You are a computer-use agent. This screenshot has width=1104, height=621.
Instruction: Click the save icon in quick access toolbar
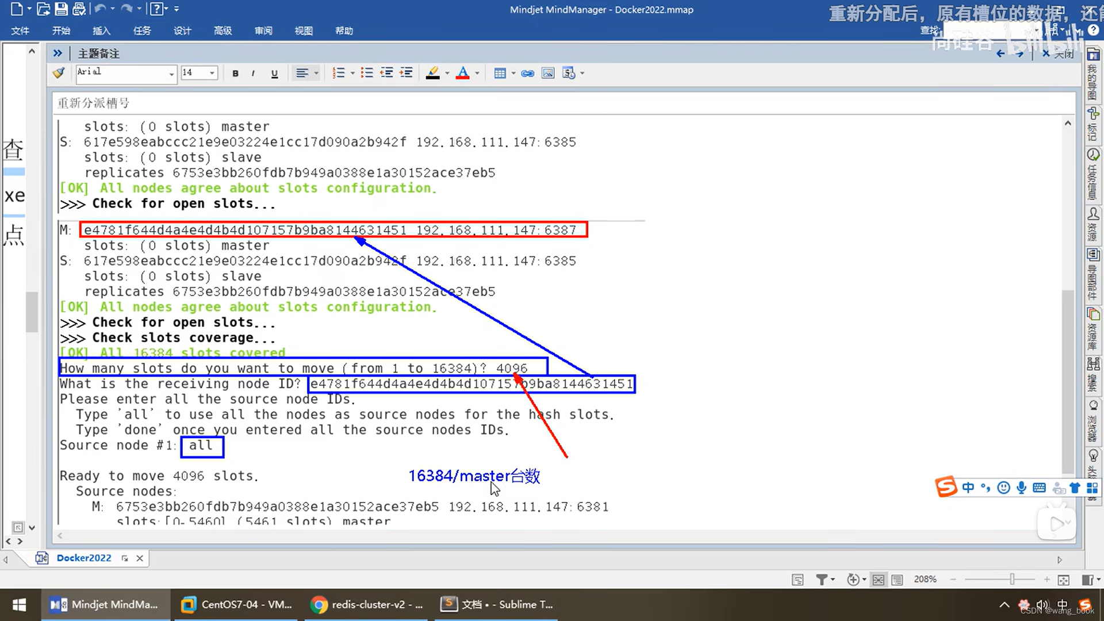click(x=61, y=9)
